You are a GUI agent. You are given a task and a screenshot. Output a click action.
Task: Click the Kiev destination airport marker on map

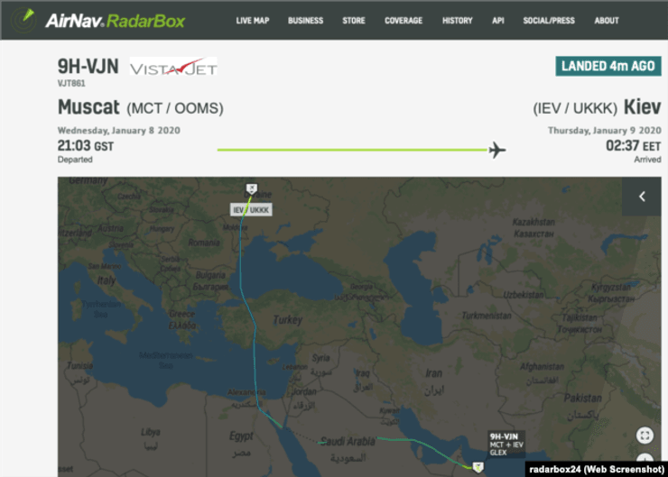[x=251, y=188]
